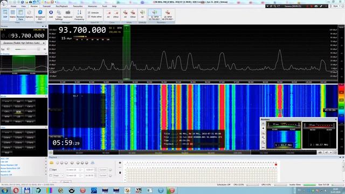Toggle the Unmute checkbox in Select RX
The image size is (345, 194).
point(93,13)
